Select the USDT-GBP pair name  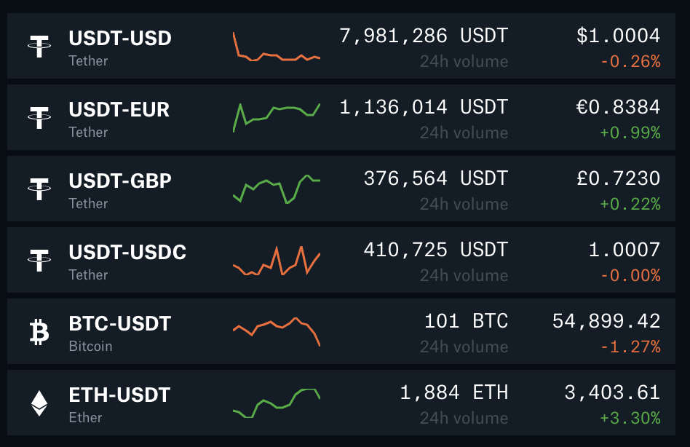click(x=120, y=181)
